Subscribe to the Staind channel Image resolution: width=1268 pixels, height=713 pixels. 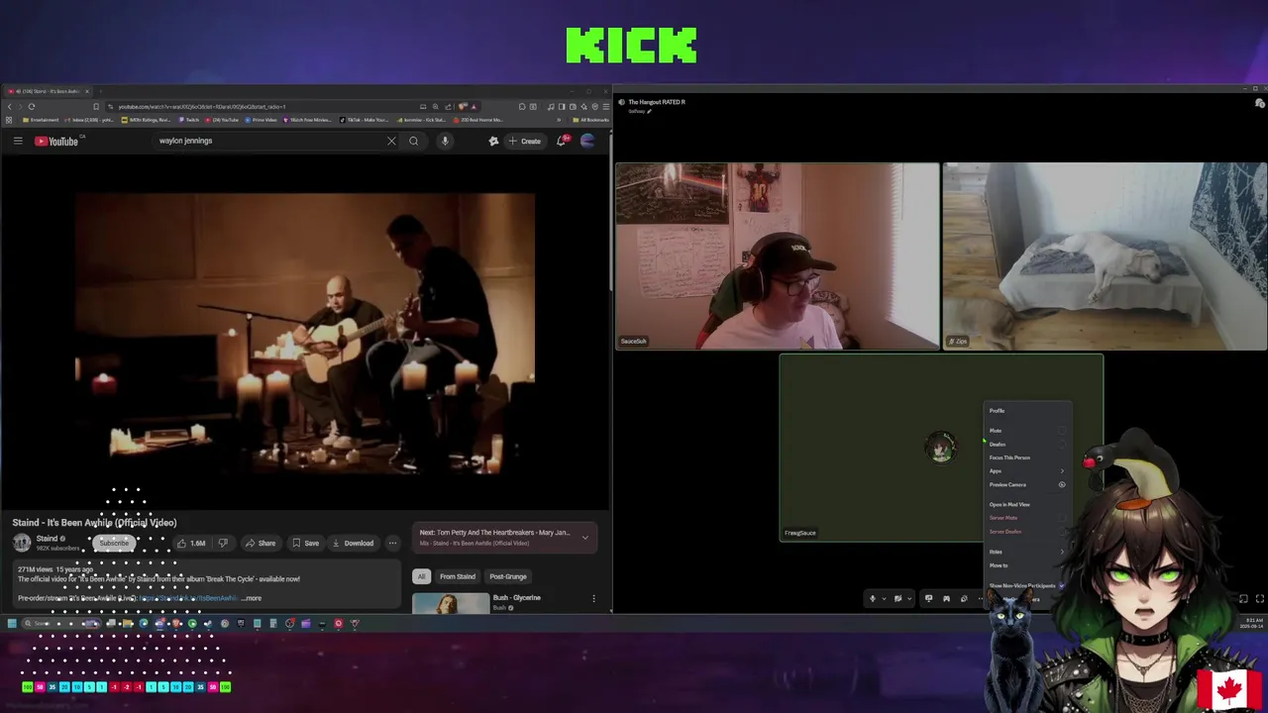pos(114,543)
